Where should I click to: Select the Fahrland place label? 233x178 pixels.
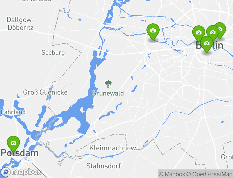[x=13, y=112]
